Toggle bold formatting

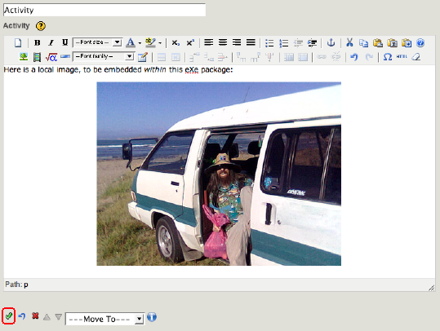click(x=37, y=43)
